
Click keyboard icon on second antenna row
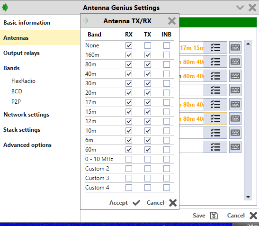[235, 62]
